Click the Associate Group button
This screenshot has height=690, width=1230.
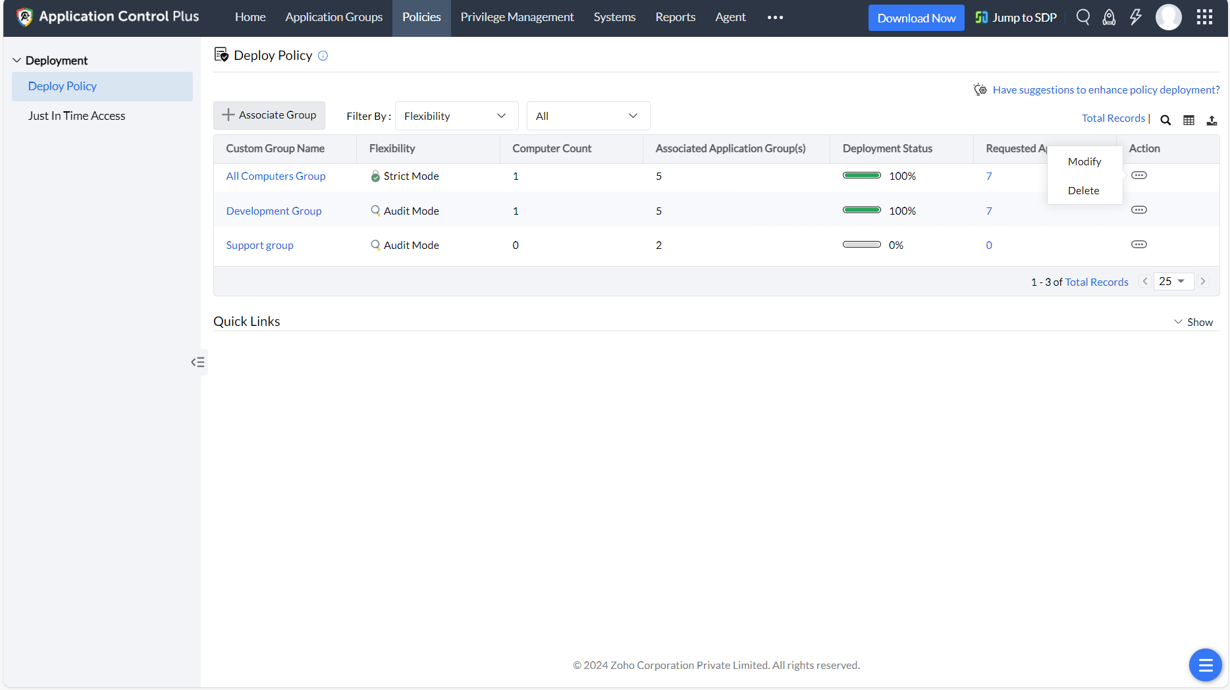pyautogui.click(x=269, y=115)
